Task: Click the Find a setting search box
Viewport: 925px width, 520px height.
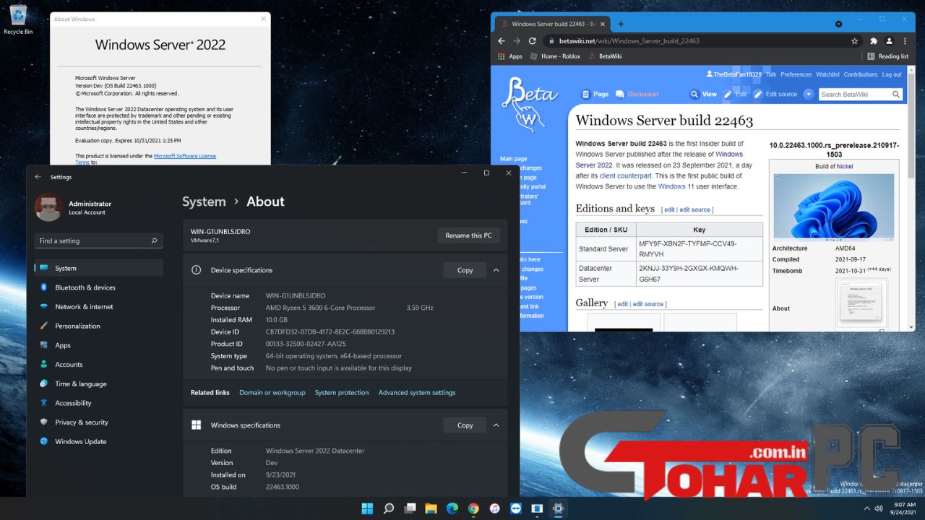Action: tap(98, 240)
